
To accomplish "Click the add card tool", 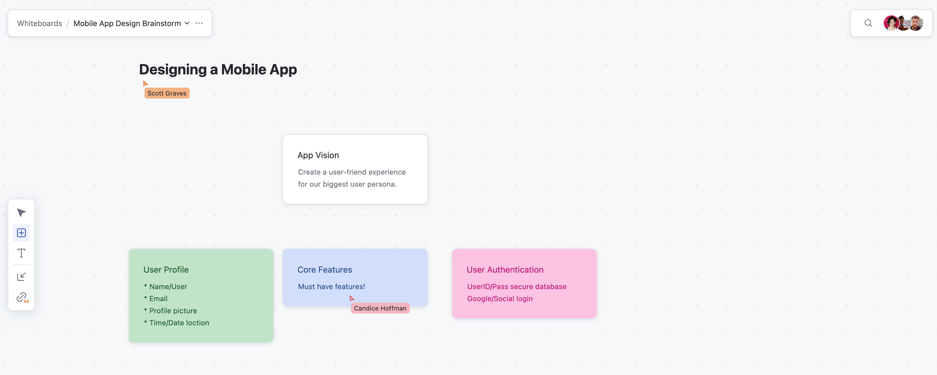I will coord(21,233).
